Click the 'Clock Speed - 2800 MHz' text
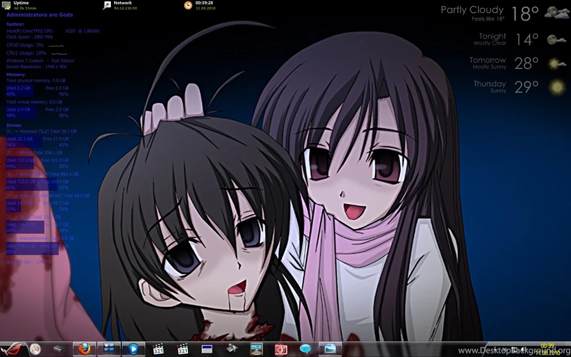This screenshot has width=571, height=357. (x=30, y=37)
